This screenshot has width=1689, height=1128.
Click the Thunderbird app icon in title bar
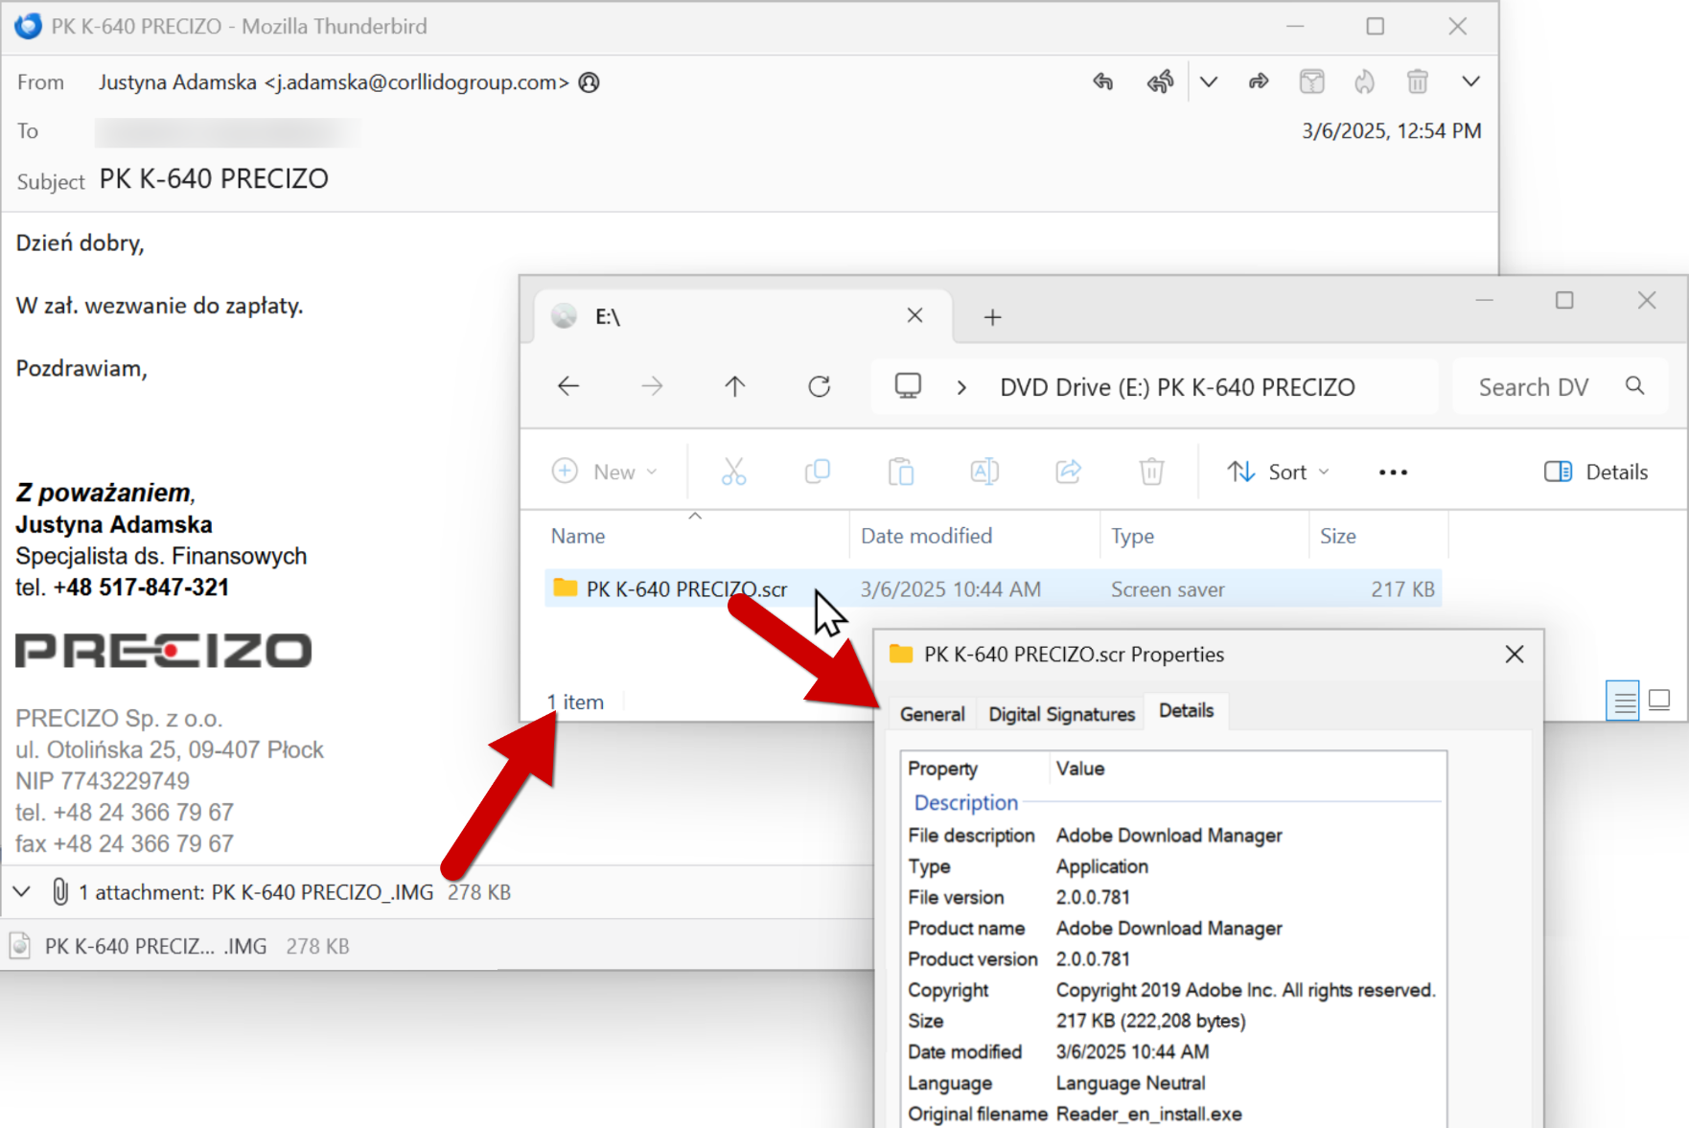28,26
